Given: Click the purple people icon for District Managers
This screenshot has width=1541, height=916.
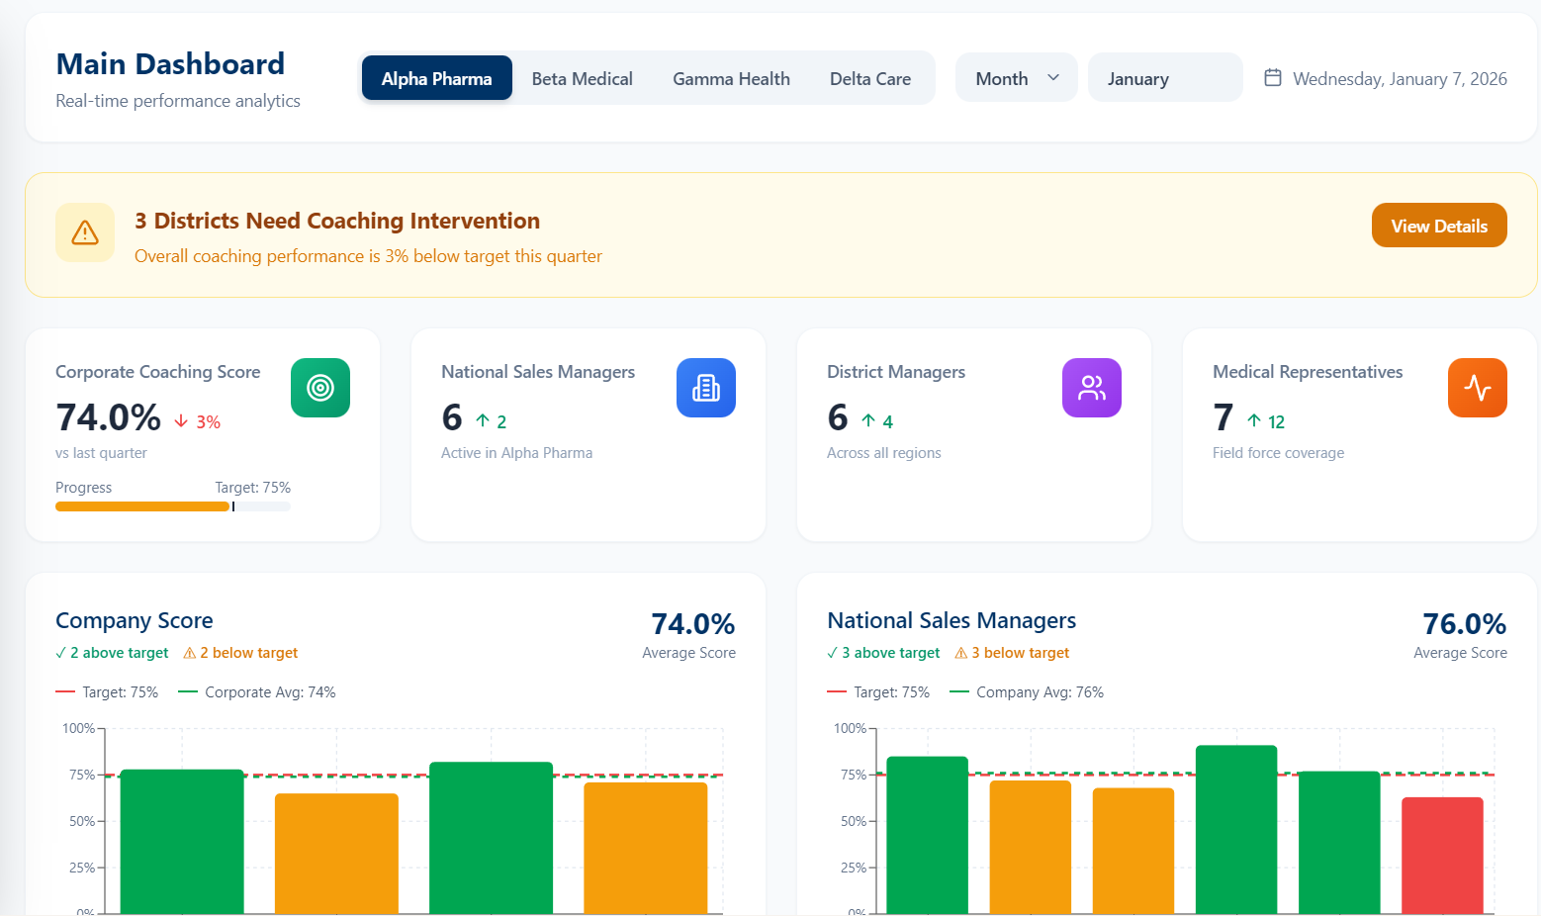Looking at the screenshot, I should [1091, 388].
